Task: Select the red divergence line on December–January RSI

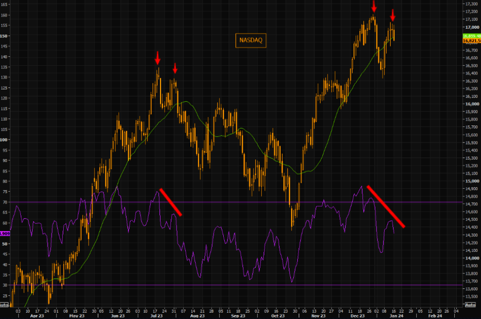Action: (x=386, y=207)
